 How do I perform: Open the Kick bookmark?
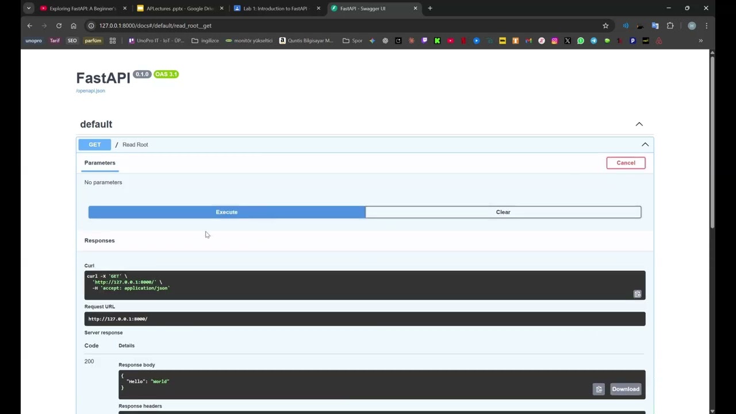(438, 41)
